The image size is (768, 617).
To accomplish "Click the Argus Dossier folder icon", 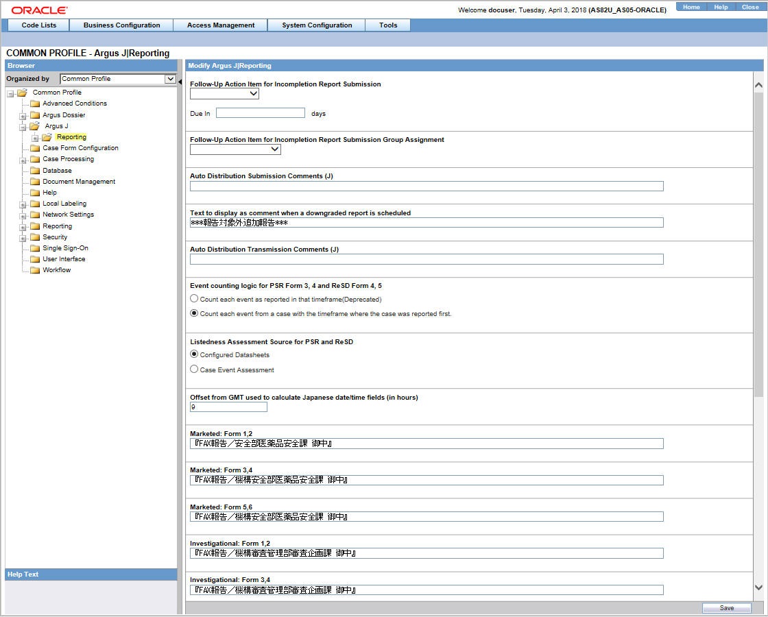I will (35, 115).
